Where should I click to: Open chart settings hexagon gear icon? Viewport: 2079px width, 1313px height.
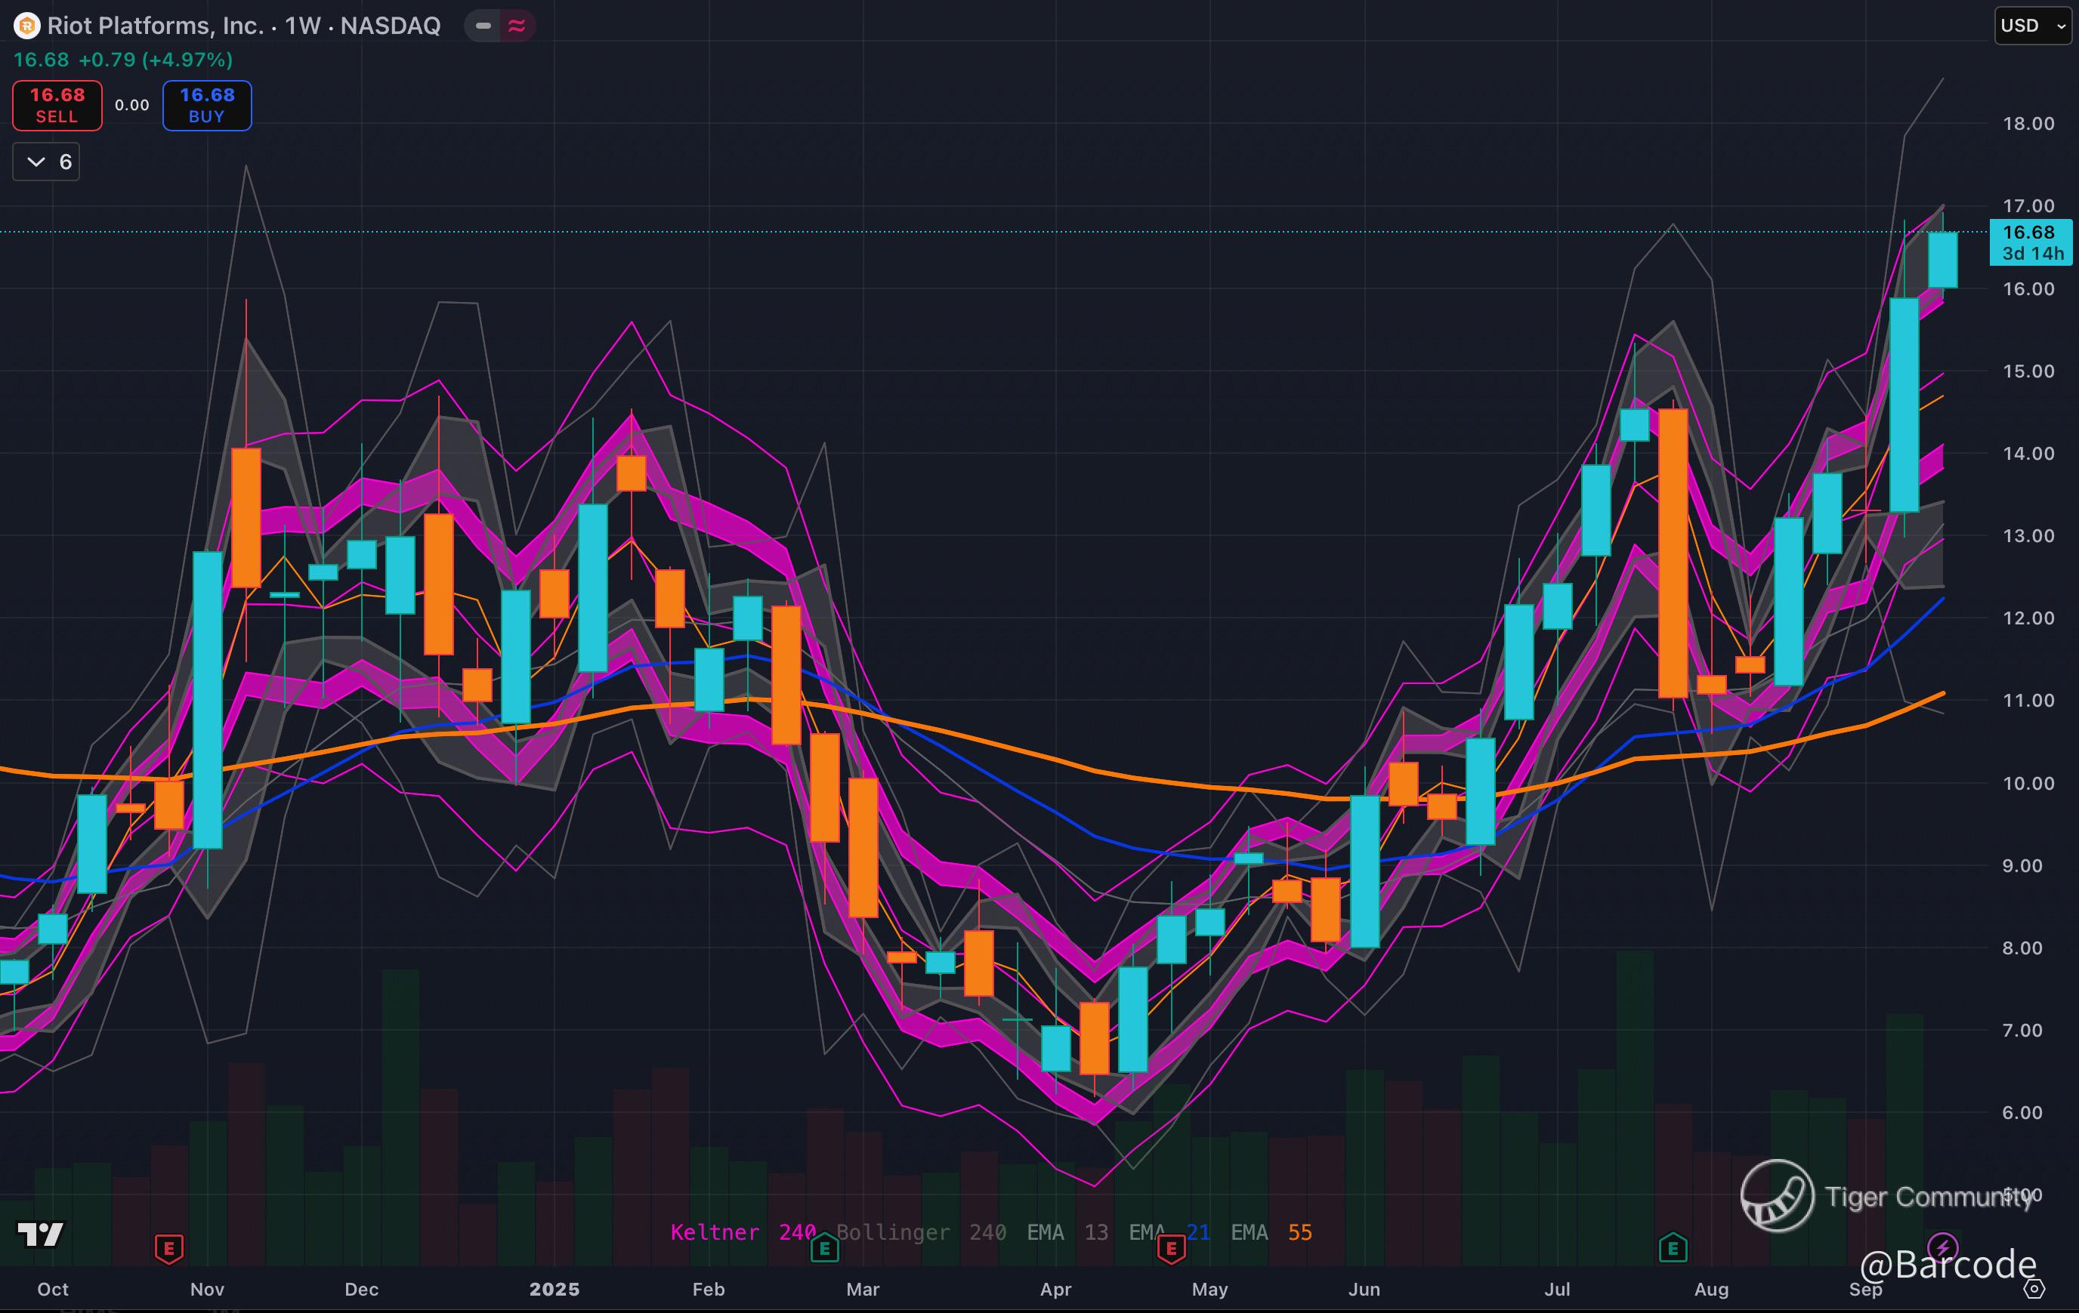click(2034, 1289)
